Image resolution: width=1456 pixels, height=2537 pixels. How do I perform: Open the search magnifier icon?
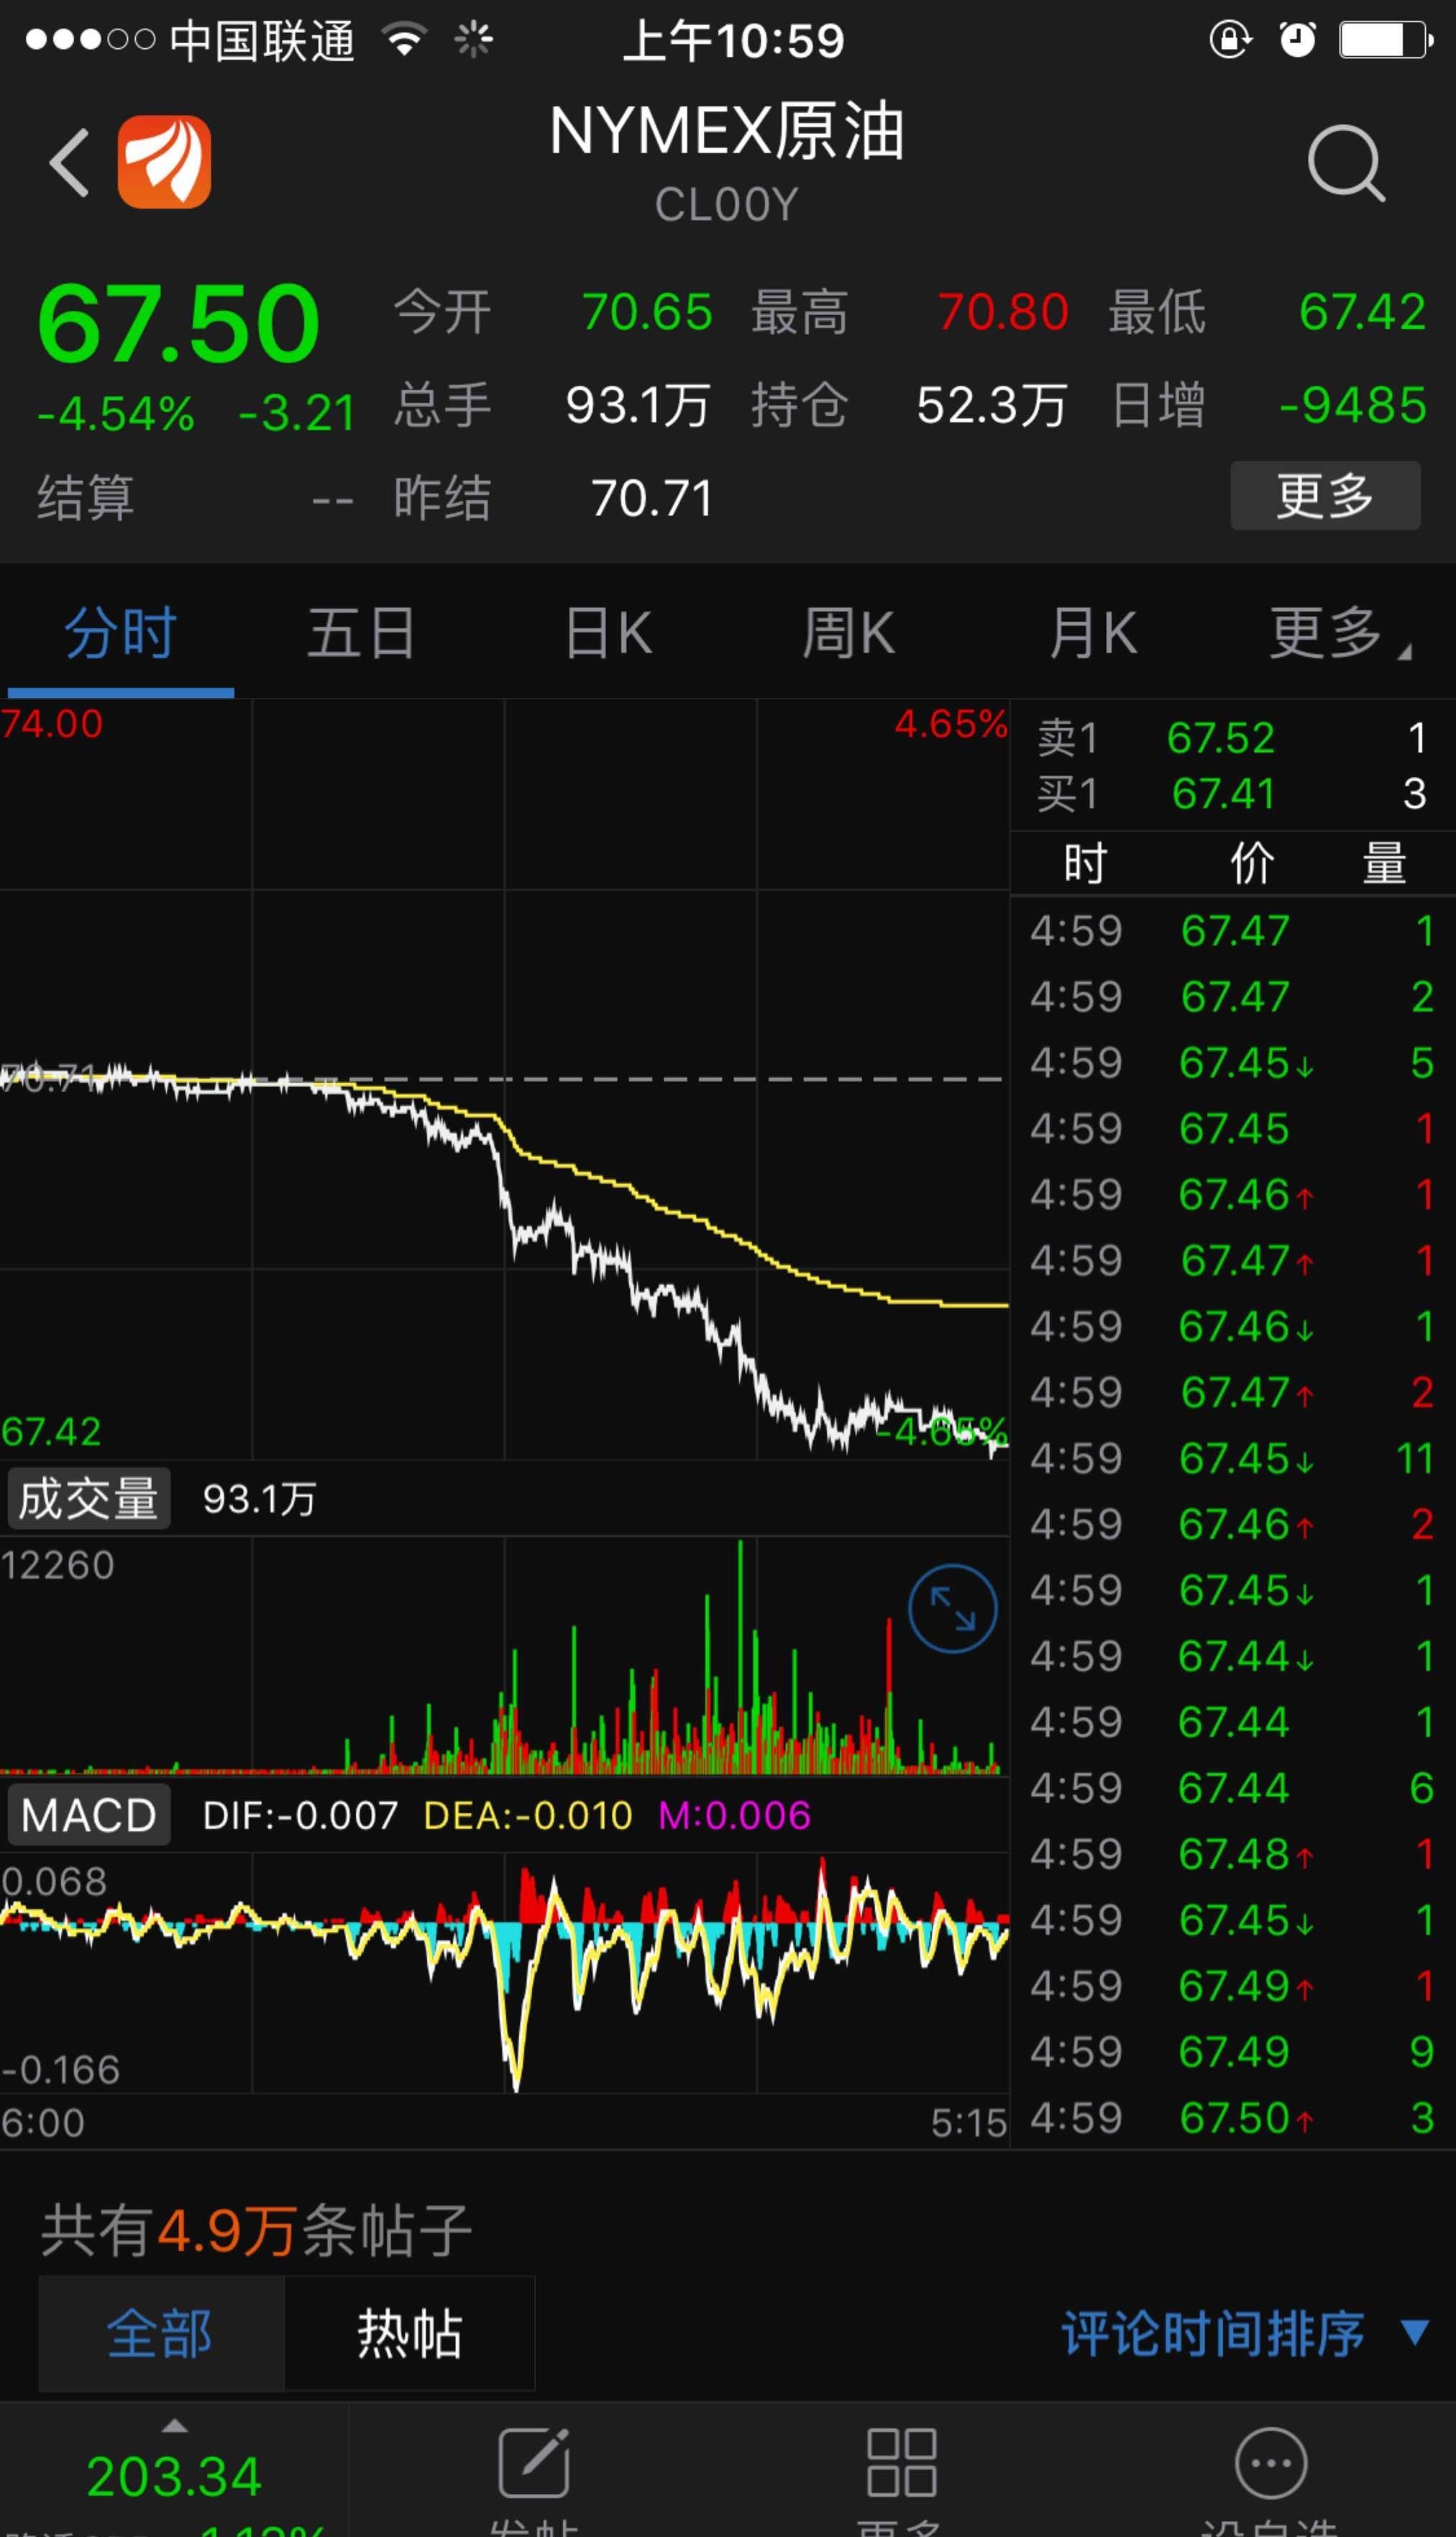[1346, 163]
